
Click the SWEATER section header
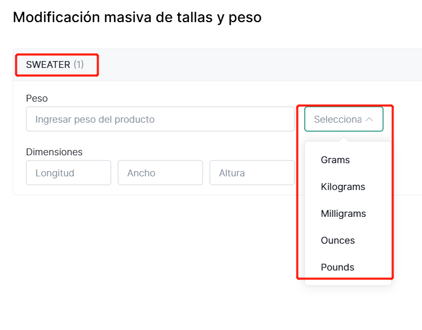point(48,65)
